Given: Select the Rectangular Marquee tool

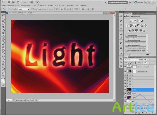Looking at the screenshot, I should (3, 18).
